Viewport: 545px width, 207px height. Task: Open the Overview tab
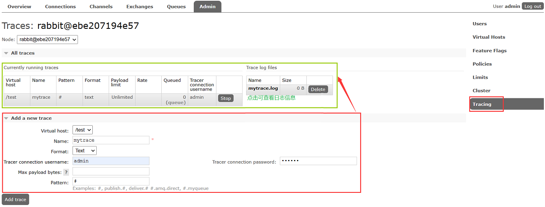pos(19,6)
